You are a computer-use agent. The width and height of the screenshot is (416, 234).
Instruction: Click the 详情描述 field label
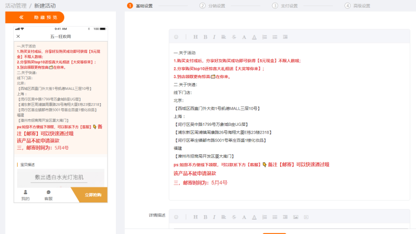[157, 215]
